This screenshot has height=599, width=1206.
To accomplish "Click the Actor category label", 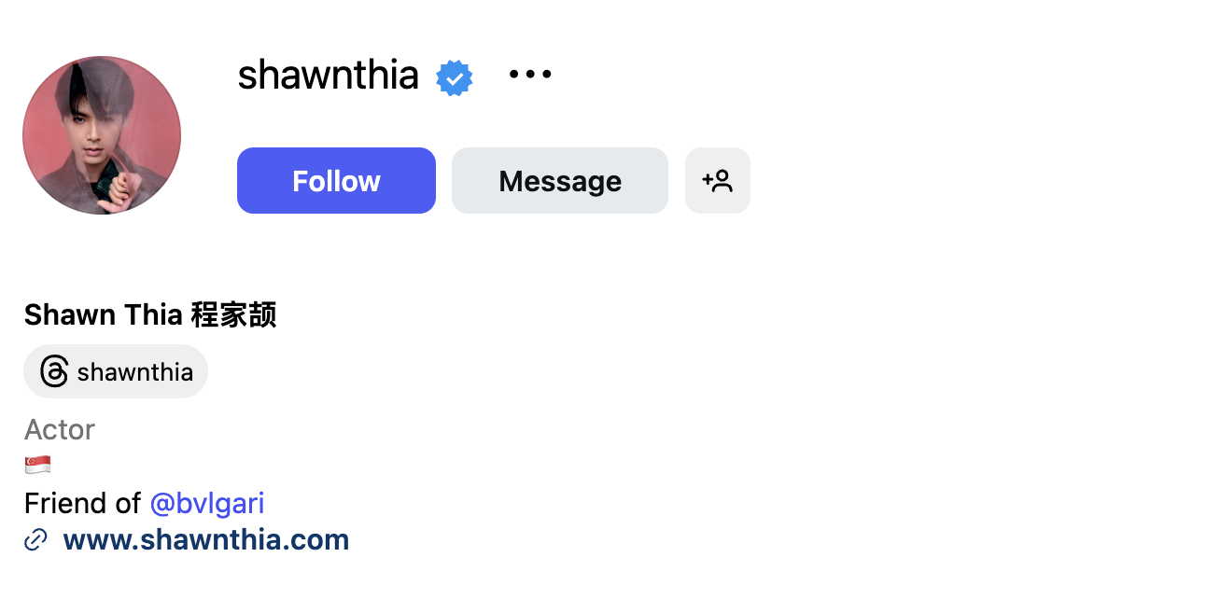I will 59,430.
